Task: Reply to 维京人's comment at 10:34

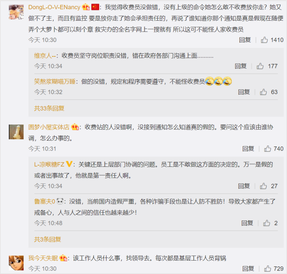Action: click(x=241, y=66)
